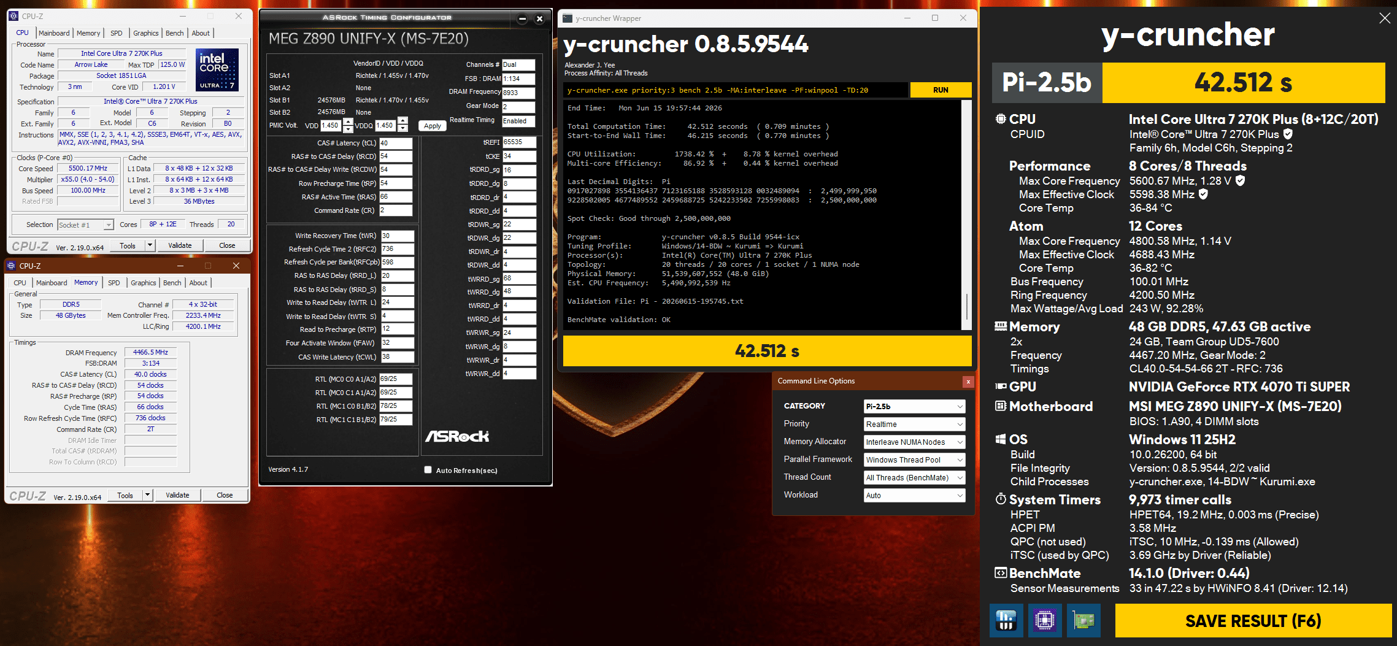Increase VDDQ voltage with the up arrow
Screen dimensions: 1397x646
click(402, 121)
